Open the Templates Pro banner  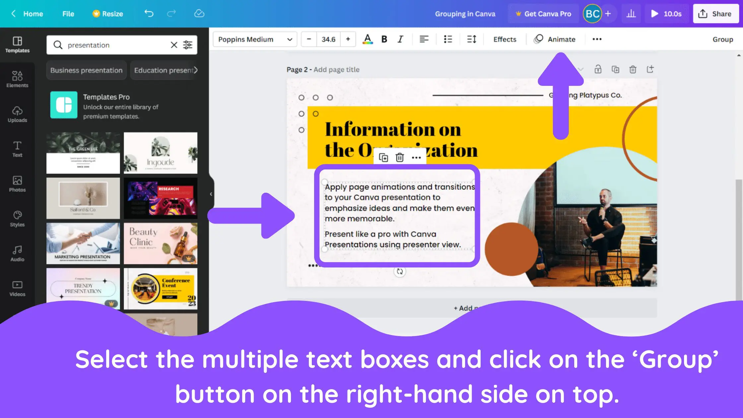pos(122,105)
